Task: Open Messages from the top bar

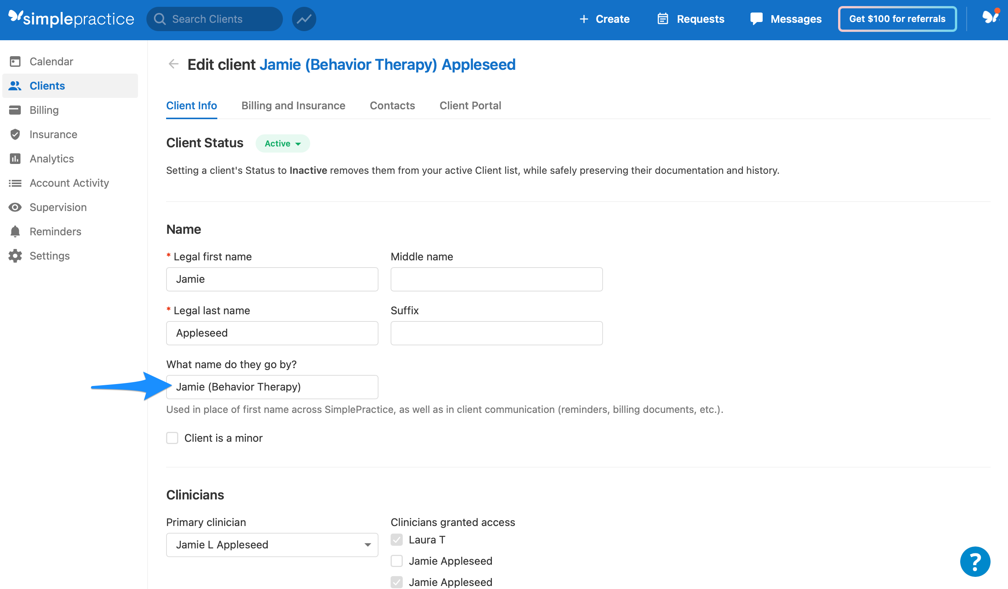Action: coord(786,19)
